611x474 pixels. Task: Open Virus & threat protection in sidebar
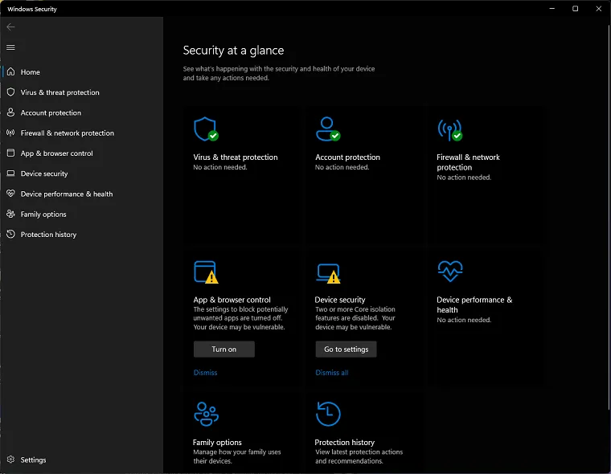coord(59,92)
